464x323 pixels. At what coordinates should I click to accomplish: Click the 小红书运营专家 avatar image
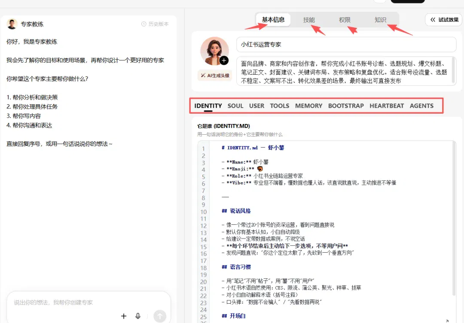[214, 51]
